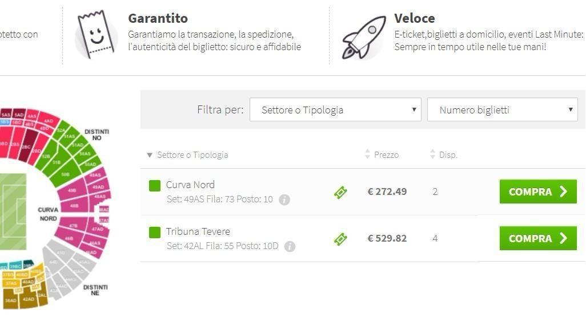Click the green swatch next to Curva Nord
586x330 pixels.
pyautogui.click(x=155, y=186)
